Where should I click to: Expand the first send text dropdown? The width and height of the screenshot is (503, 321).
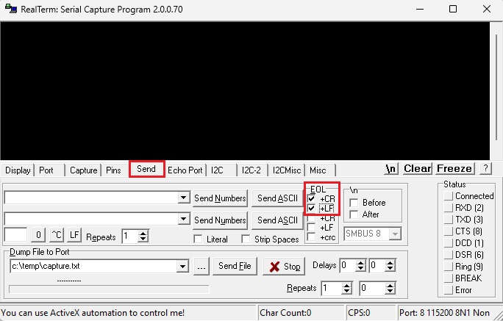pos(184,198)
